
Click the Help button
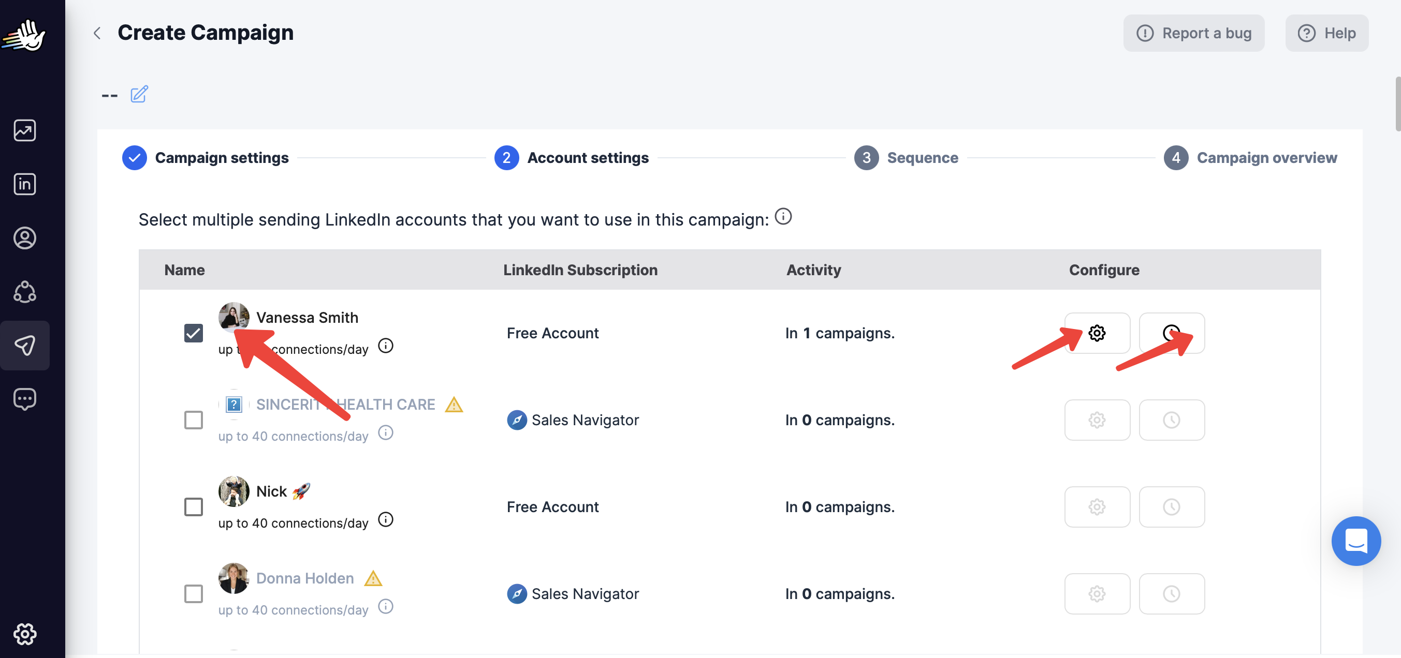[1326, 33]
